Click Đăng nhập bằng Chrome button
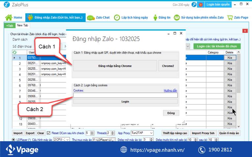Viewport: 252px width, 157px height. pos(115,66)
